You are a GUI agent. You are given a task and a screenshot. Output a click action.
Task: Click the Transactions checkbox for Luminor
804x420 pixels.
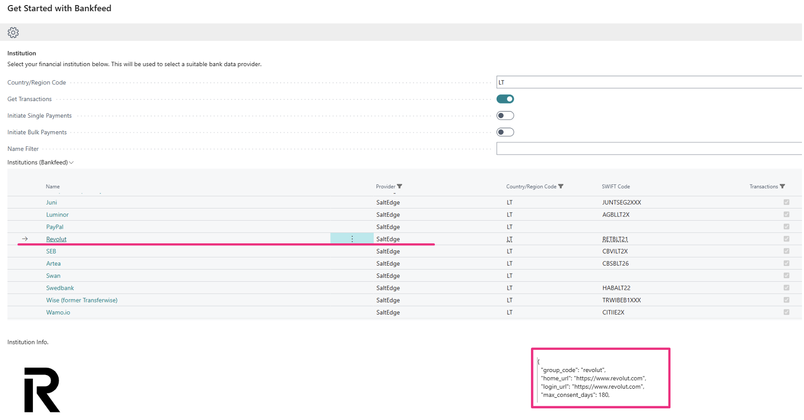[786, 215]
